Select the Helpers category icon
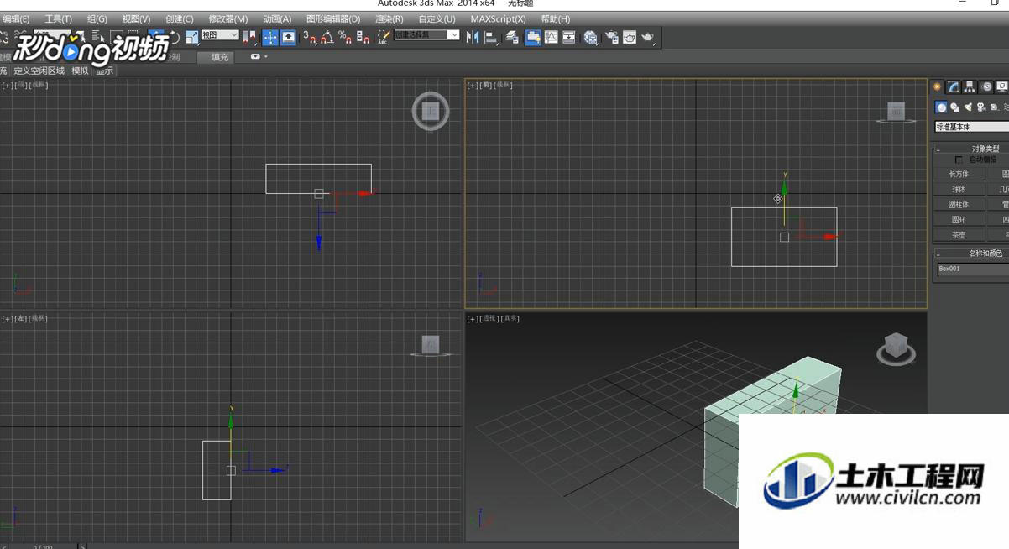 point(994,107)
